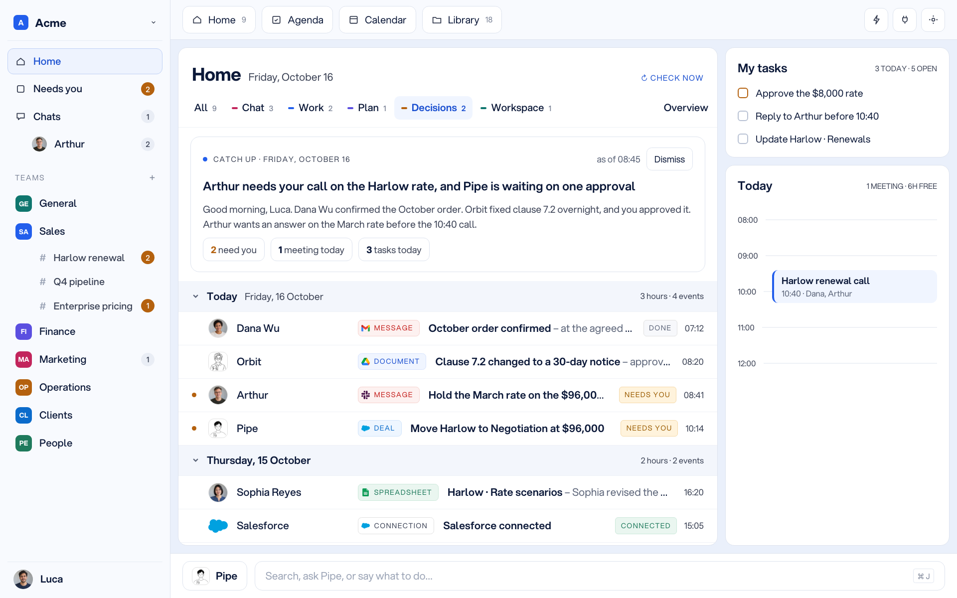Check Reply to Arthur before 10:40
957x598 pixels.
tap(743, 116)
